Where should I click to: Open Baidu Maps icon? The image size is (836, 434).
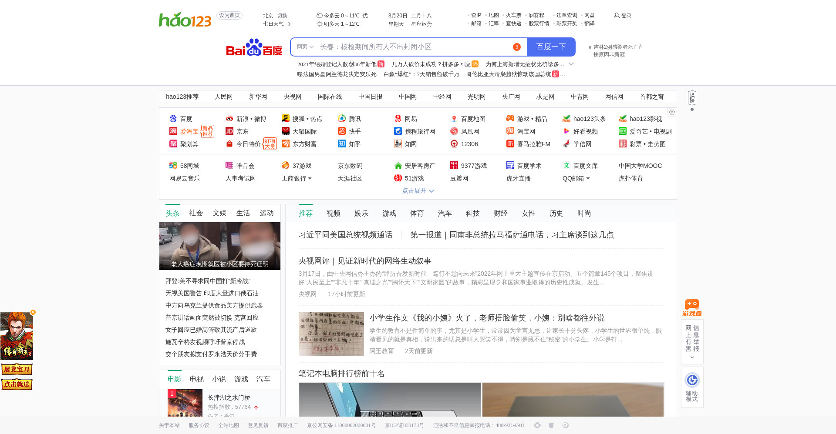pos(454,118)
